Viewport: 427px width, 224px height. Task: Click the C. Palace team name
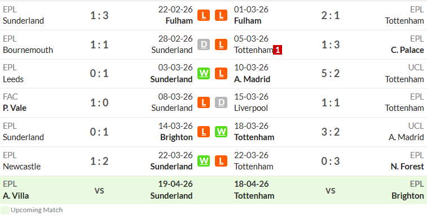click(x=407, y=50)
